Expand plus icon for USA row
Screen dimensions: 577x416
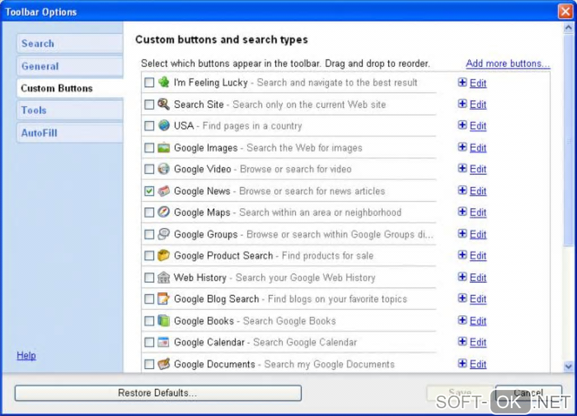click(463, 125)
